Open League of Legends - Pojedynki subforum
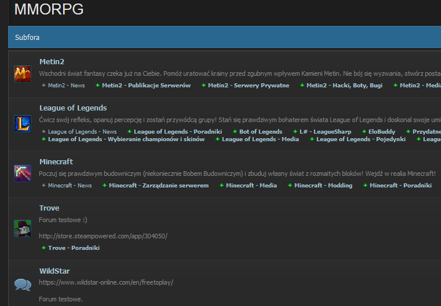Screen dimensions: 441x306 click(x=361, y=139)
